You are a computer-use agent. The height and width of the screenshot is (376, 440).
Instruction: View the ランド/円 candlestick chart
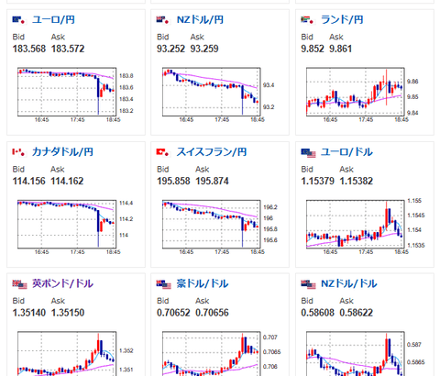point(363,95)
